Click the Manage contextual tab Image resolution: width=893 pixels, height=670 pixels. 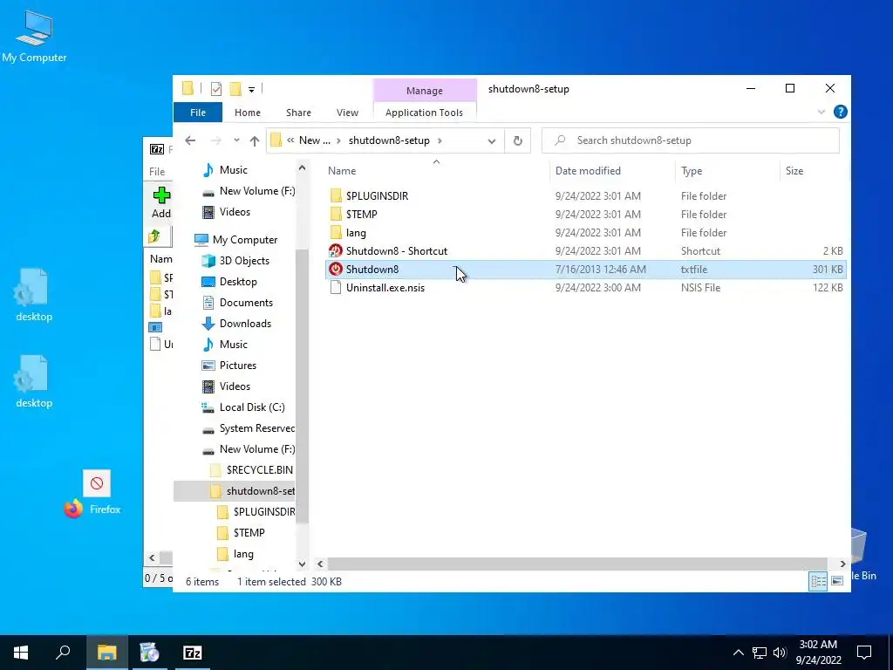(425, 91)
